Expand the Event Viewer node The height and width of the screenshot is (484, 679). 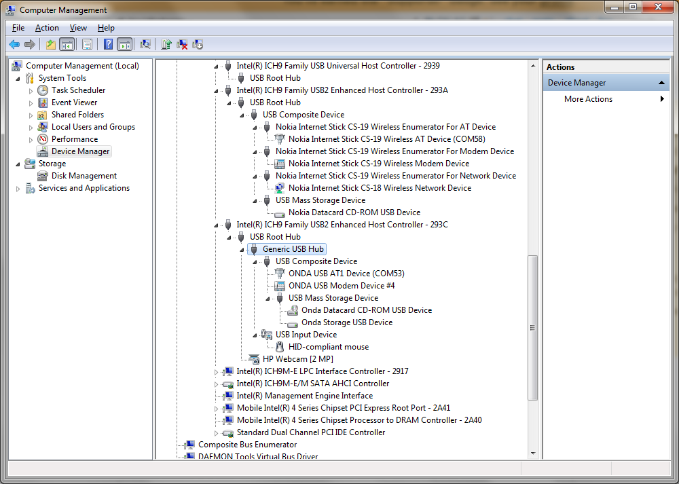(x=31, y=103)
